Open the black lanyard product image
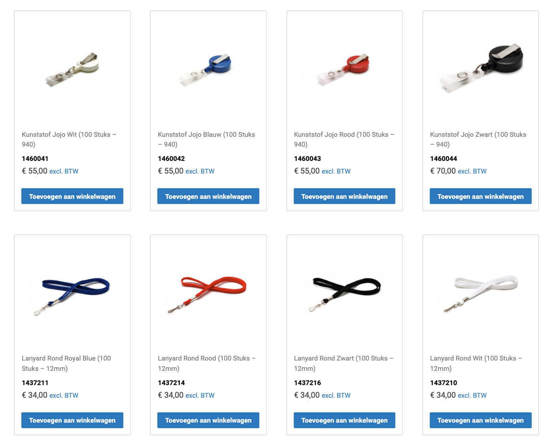This screenshot has width=559, height=442. pyautogui.click(x=344, y=293)
